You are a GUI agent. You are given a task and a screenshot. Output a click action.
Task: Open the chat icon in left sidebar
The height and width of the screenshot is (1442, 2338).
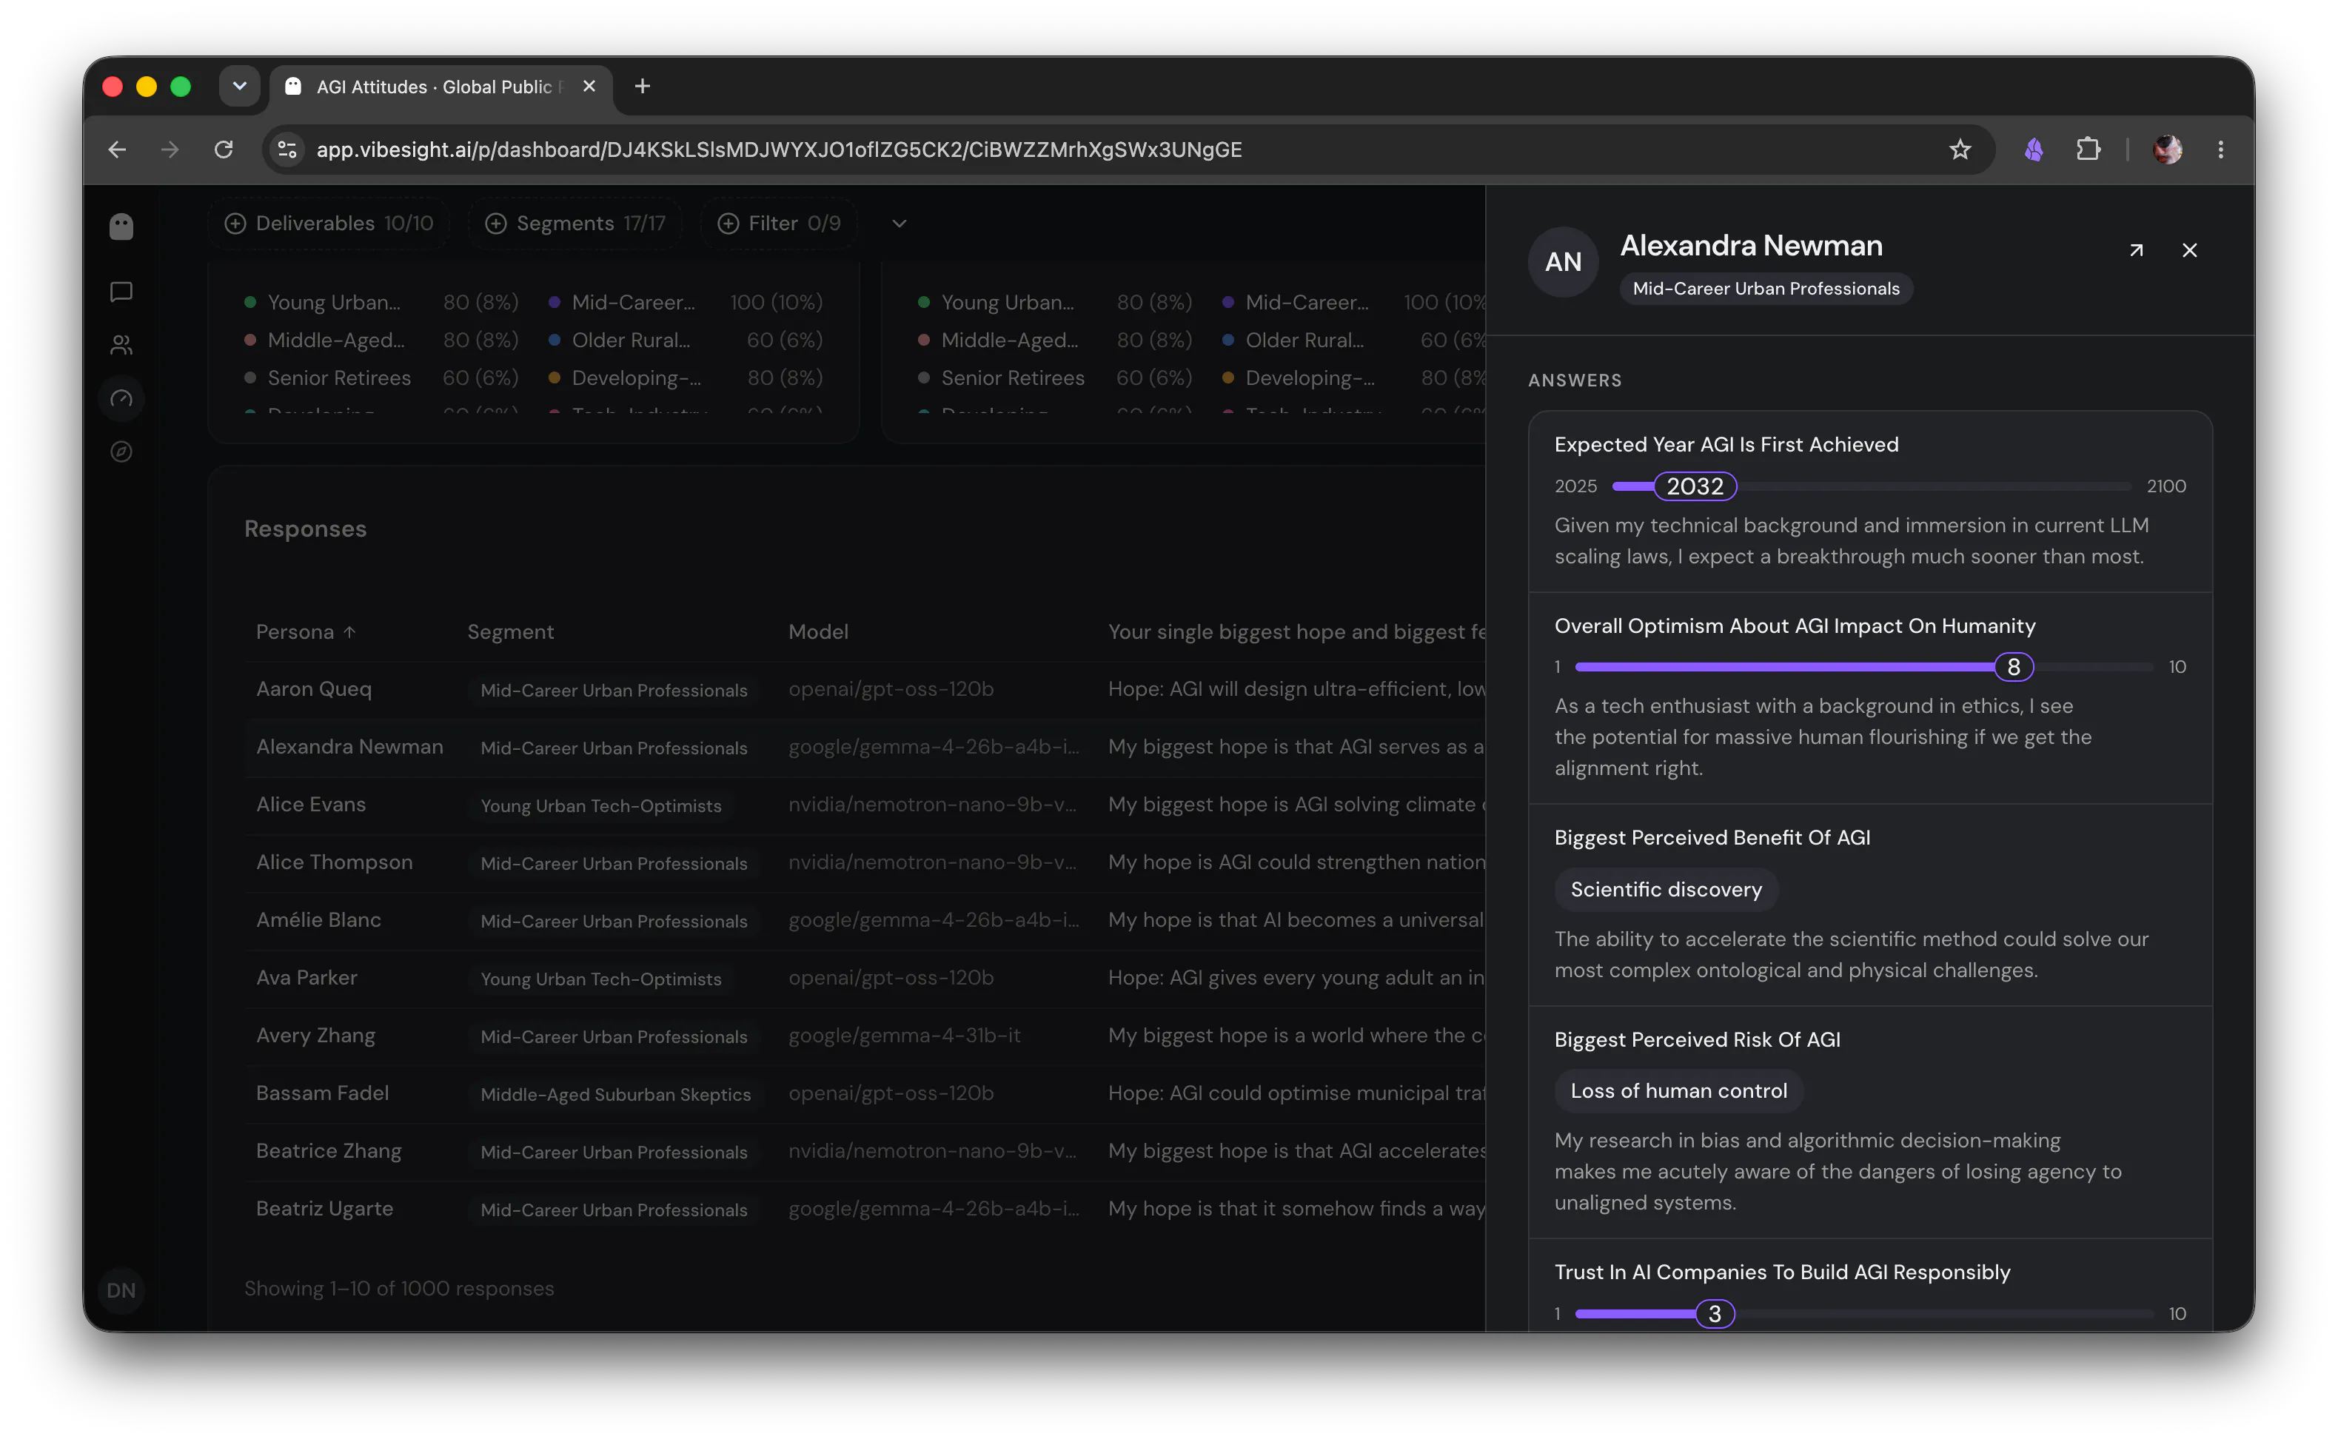tap(121, 292)
